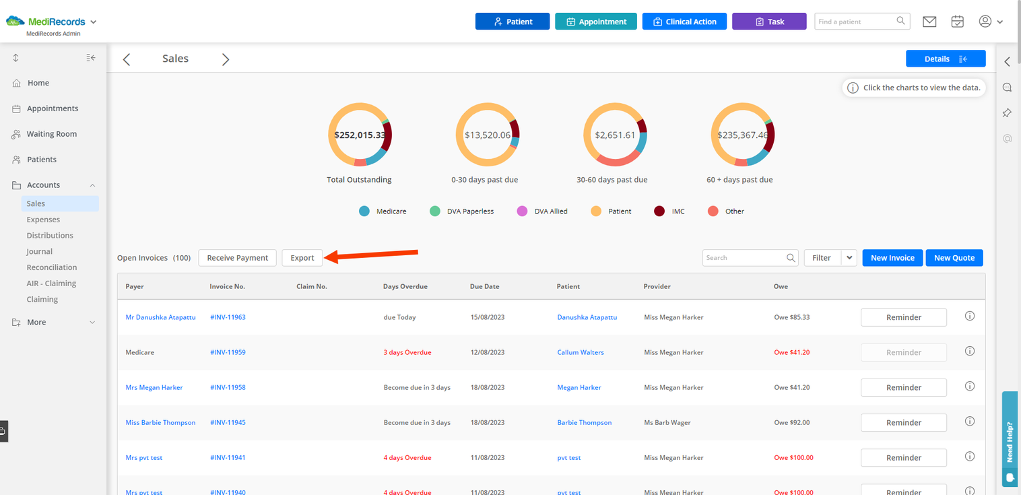Click the @ mentions icon on right rail

pyautogui.click(x=1008, y=138)
